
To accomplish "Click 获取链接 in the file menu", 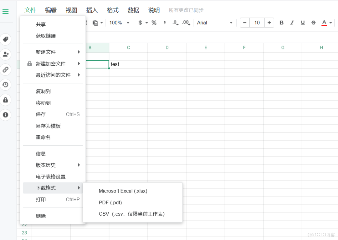I will click(46, 35).
